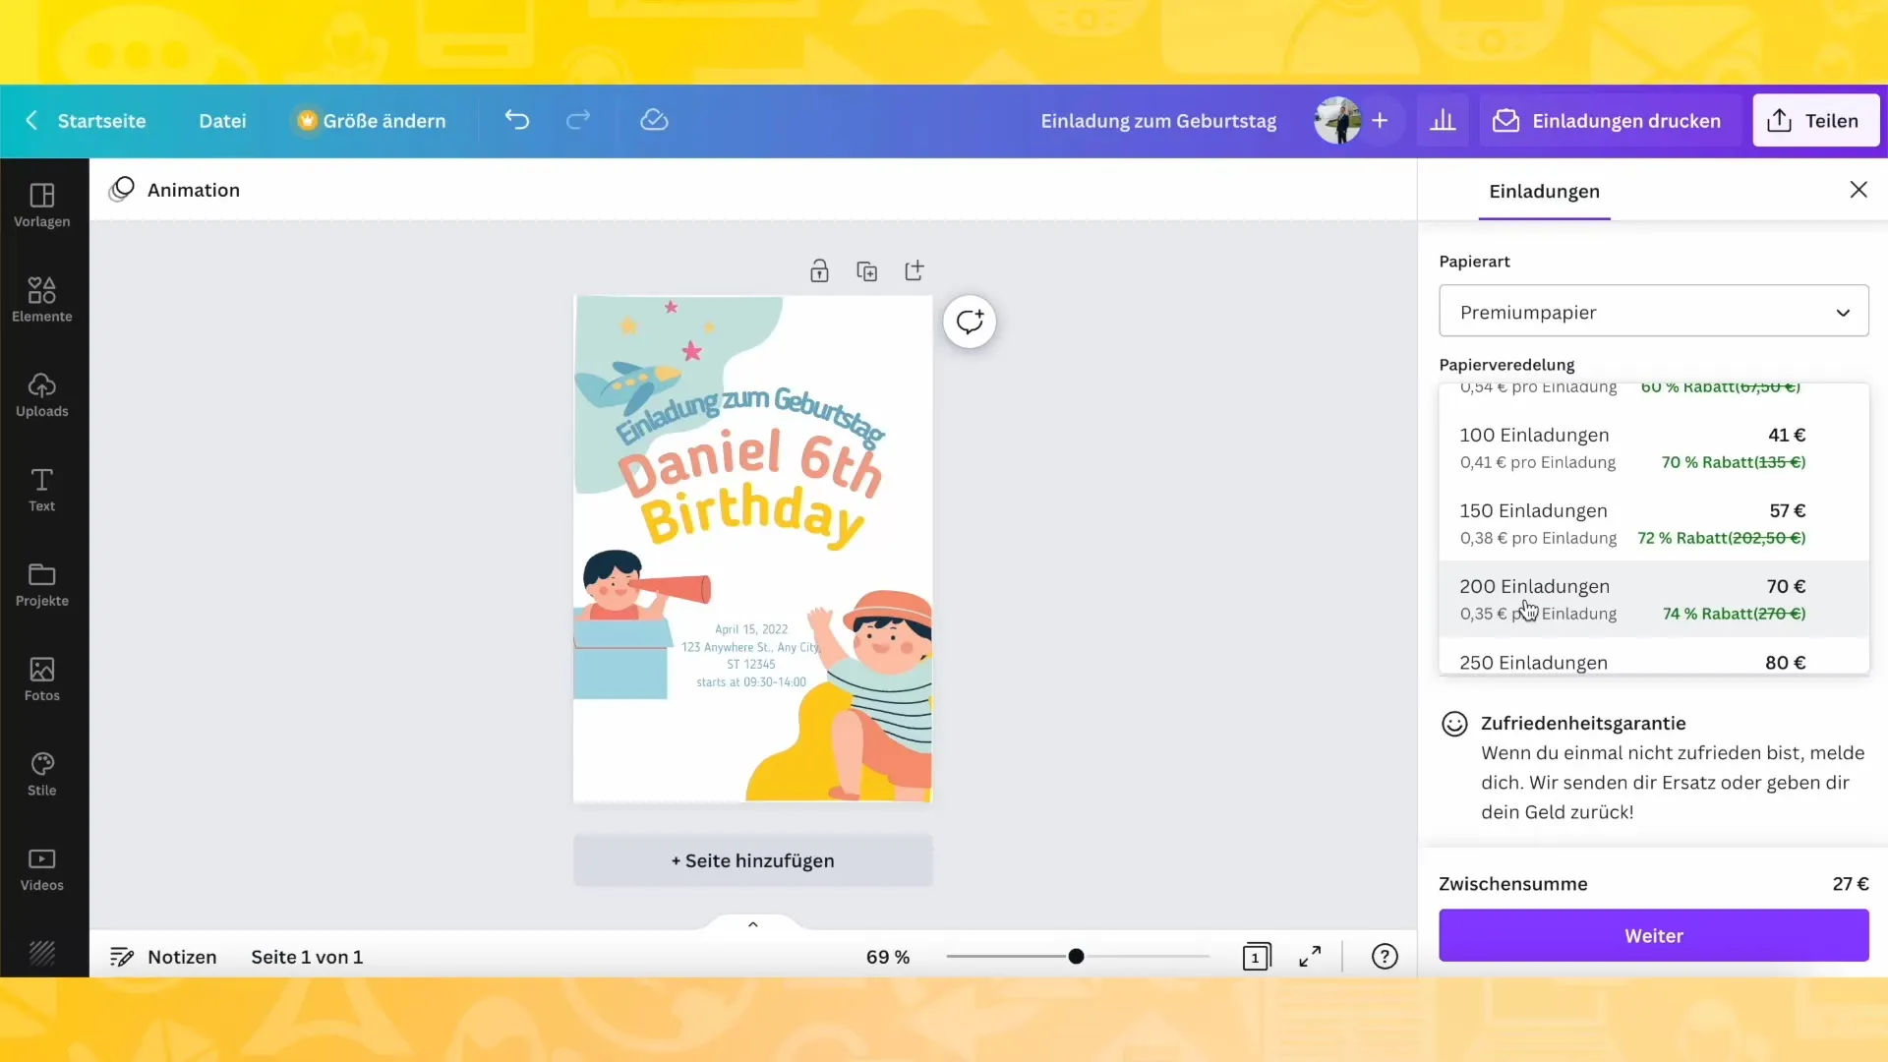Open the user profile avatar
This screenshot has height=1062, width=1888.
pos(1337,120)
